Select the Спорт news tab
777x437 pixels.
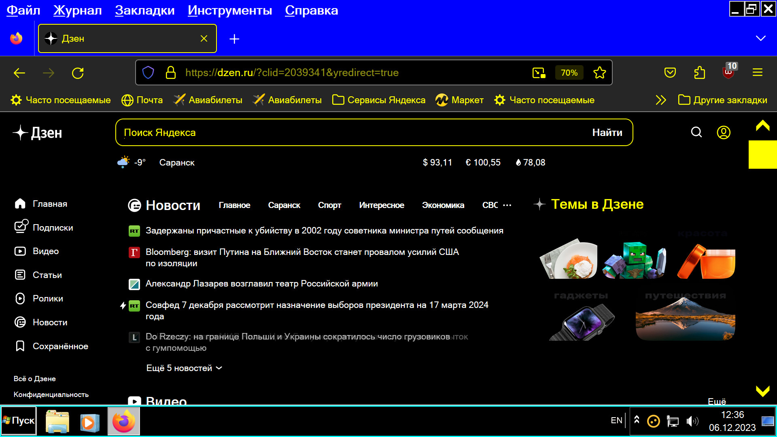[x=329, y=205]
